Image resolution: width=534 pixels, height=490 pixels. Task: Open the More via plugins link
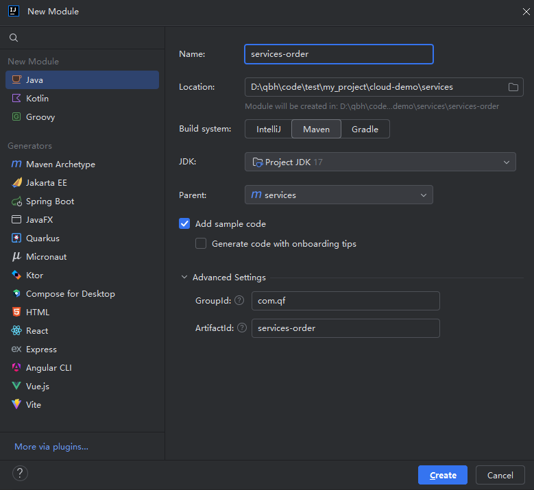[51, 446]
